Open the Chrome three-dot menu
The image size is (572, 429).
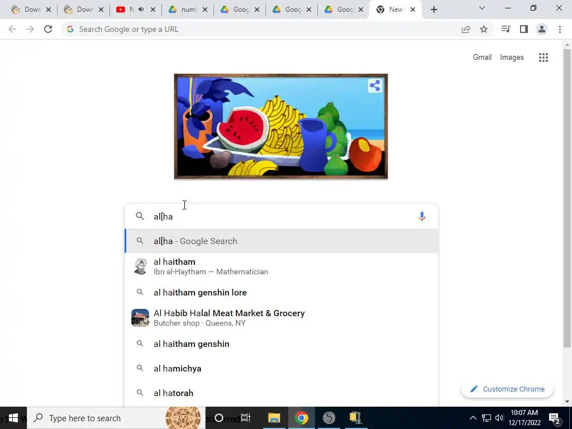(x=560, y=29)
